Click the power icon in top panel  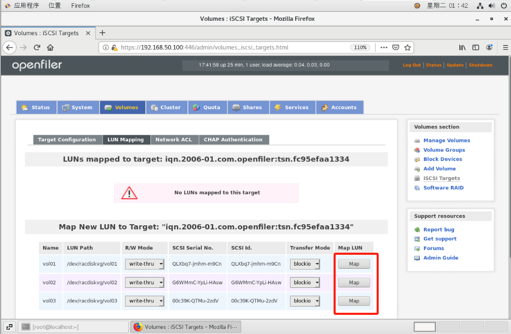point(504,6)
